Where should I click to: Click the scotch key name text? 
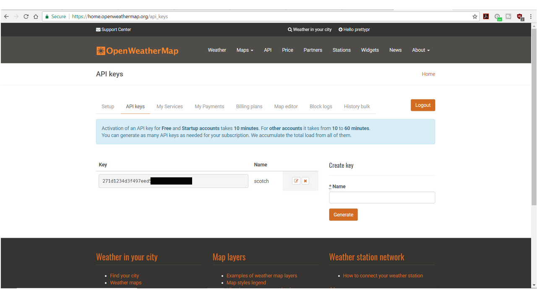point(261,181)
